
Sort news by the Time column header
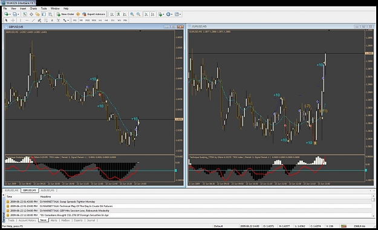click(22, 197)
